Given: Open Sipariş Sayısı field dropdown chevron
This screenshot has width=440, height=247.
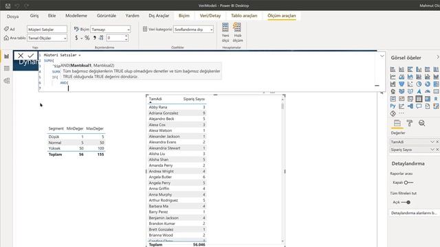Looking at the screenshot, I should point(432,150).
